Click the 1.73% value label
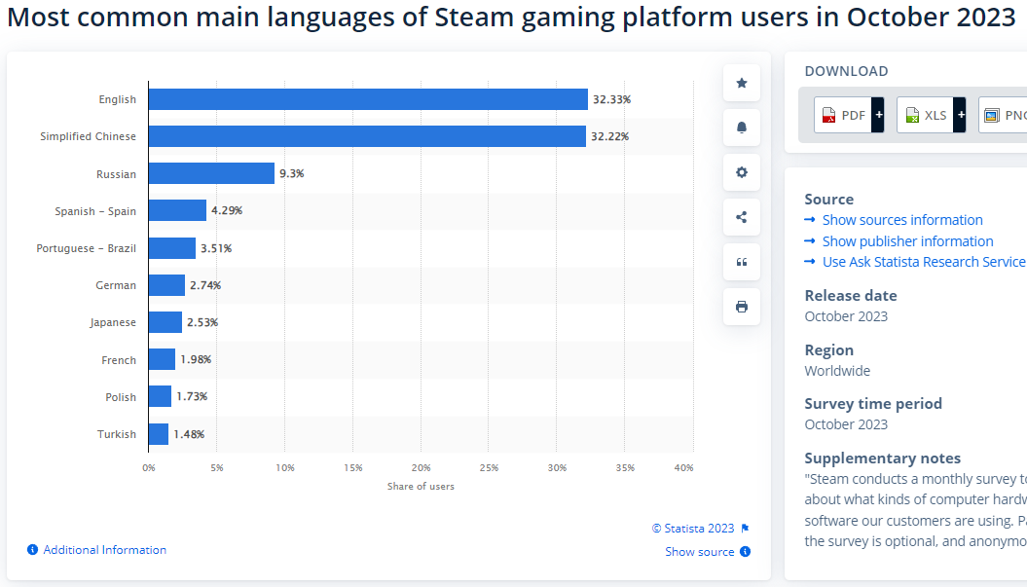 click(192, 396)
